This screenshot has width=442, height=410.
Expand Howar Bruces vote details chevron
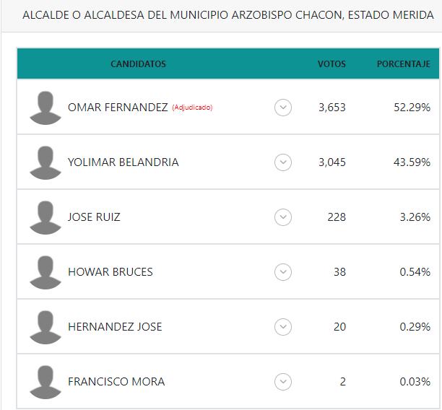pyautogui.click(x=283, y=272)
